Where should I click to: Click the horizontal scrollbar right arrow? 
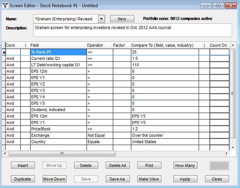coord(227,153)
